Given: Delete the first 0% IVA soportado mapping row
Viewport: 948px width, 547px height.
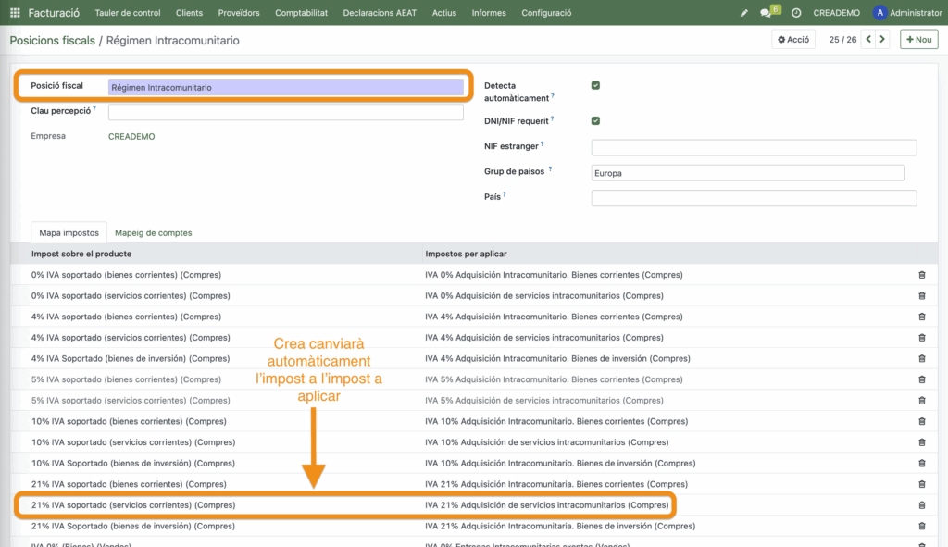Looking at the screenshot, I should click(x=921, y=275).
